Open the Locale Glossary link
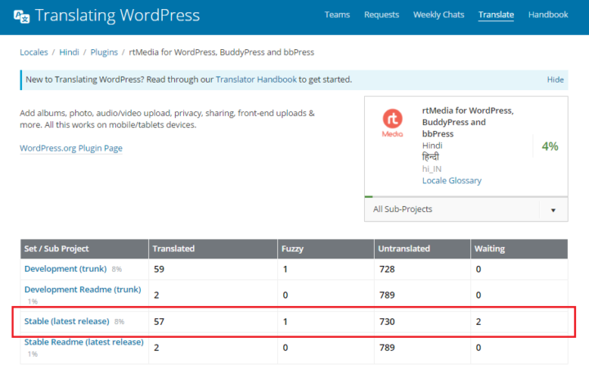The width and height of the screenshot is (589, 378). tap(452, 180)
